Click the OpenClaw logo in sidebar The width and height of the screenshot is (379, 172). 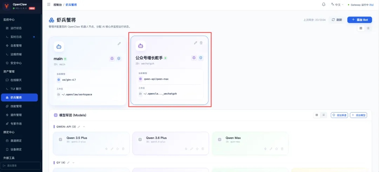pyautogui.click(x=7, y=6)
